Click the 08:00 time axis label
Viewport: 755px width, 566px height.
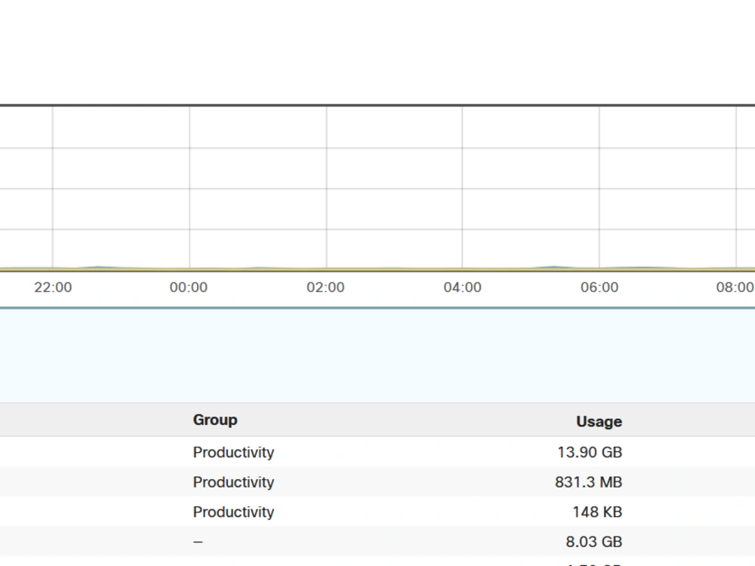tap(735, 288)
